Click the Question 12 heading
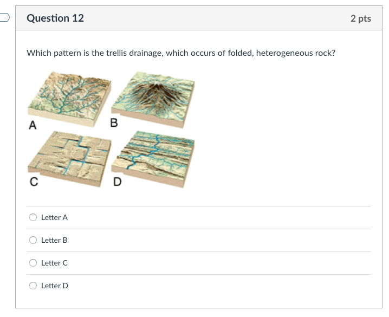The width and height of the screenshot is (389, 317). [x=55, y=18]
